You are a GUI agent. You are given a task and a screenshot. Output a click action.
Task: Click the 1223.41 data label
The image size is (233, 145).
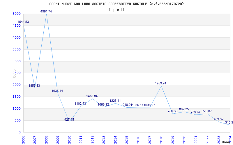tap(115, 101)
